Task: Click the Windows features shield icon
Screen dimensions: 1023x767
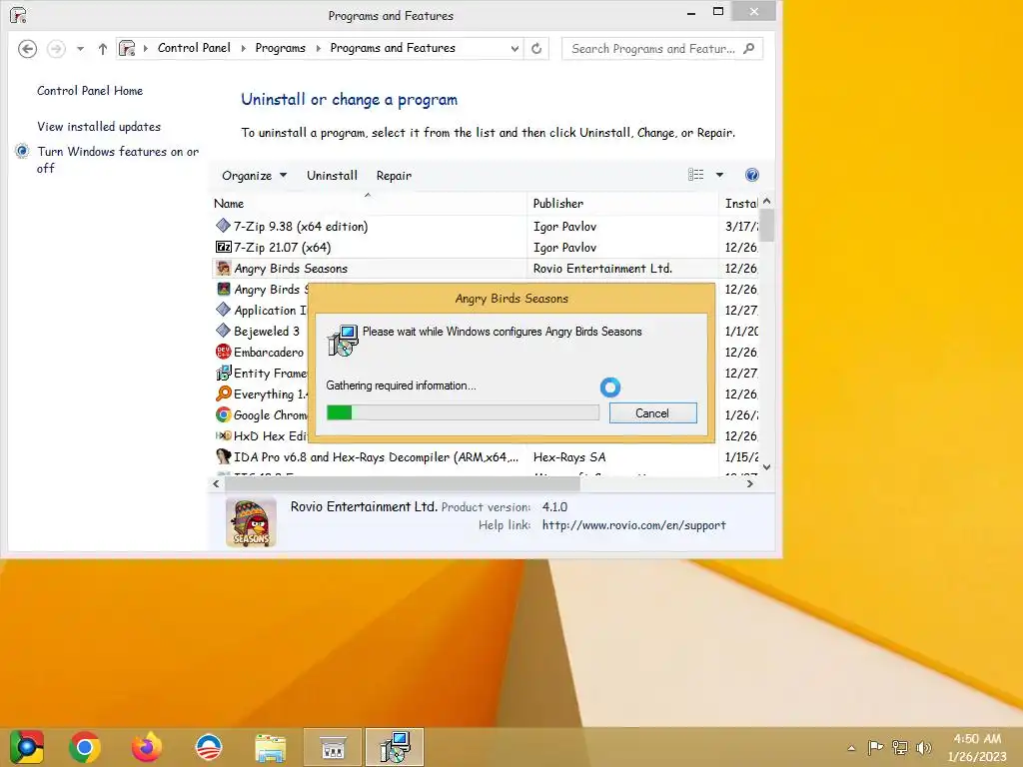Action: pyautogui.click(x=22, y=152)
